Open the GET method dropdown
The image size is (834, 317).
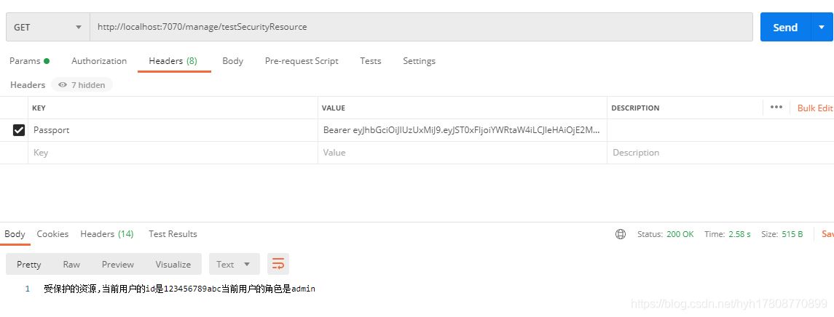tap(47, 27)
